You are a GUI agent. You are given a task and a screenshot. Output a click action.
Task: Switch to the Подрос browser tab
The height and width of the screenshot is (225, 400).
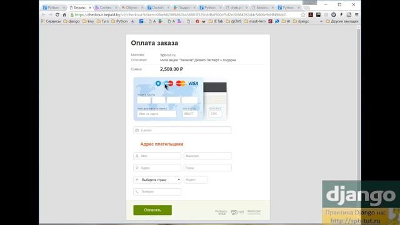coord(184,7)
